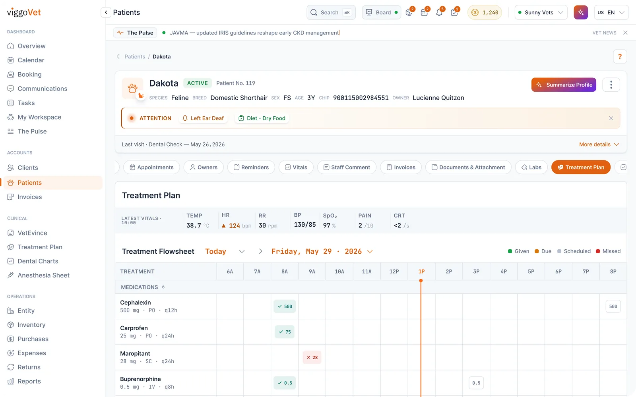Click the AI sparkle assistant icon
This screenshot has height=397, width=636.
(581, 12)
